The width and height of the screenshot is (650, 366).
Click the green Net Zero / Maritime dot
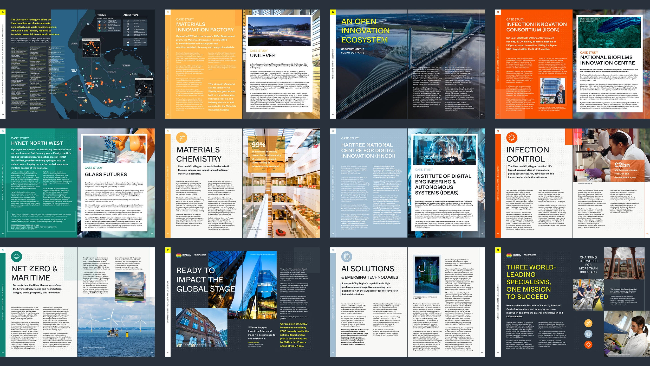point(99,31)
